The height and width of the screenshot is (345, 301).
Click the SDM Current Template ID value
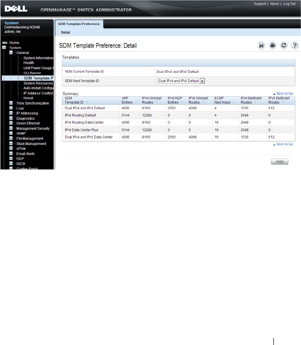(x=178, y=72)
